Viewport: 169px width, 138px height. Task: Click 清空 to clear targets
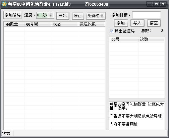(154, 23)
